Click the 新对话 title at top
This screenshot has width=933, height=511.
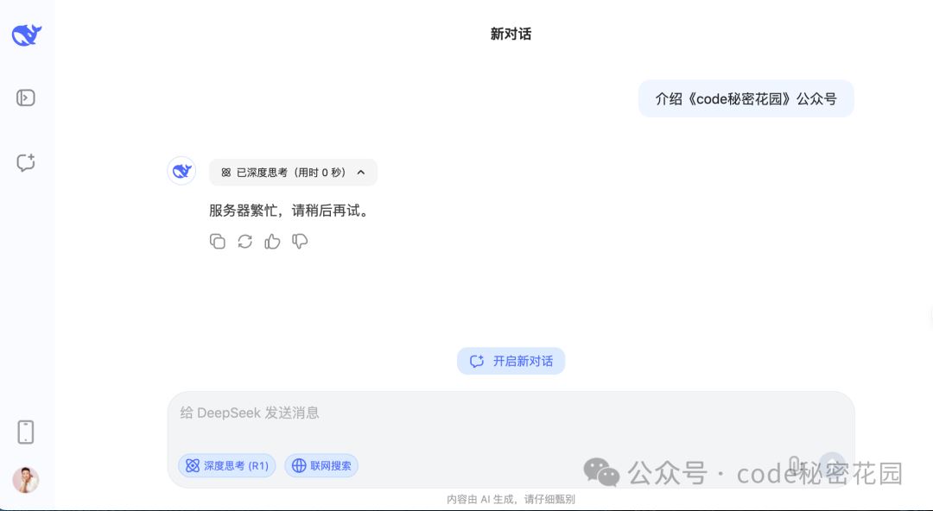coord(511,34)
